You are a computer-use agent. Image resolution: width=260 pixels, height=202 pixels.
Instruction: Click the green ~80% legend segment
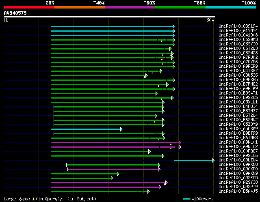180,7
